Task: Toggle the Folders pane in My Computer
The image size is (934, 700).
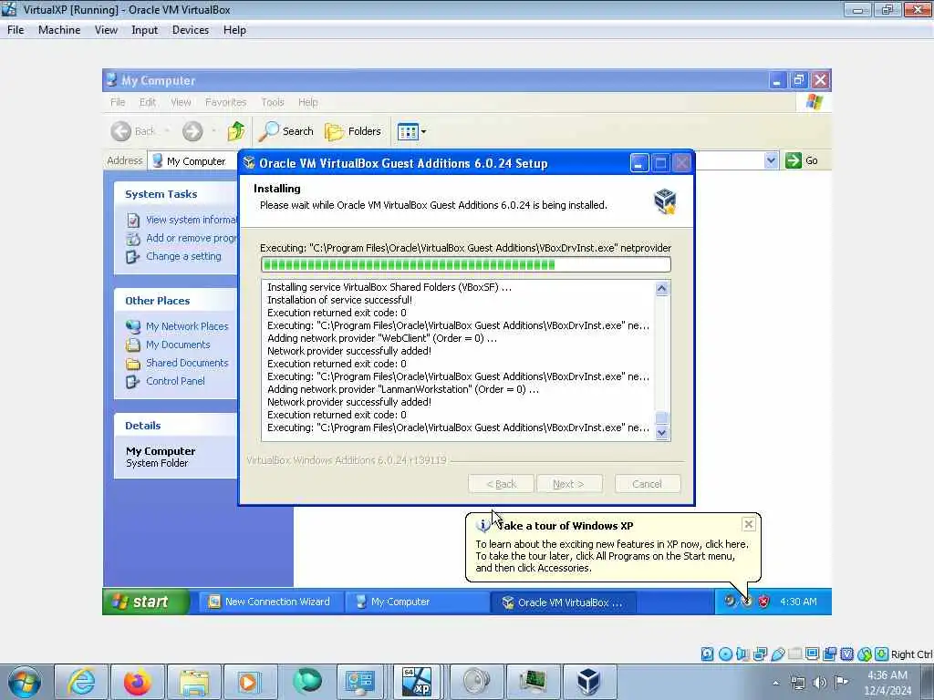Action: pyautogui.click(x=353, y=131)
